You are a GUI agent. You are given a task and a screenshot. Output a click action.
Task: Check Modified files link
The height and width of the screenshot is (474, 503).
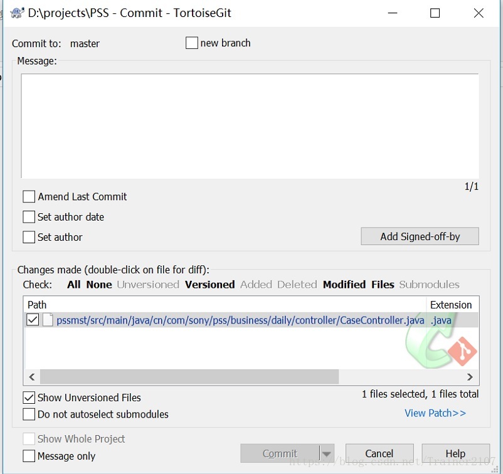(344, 285)
